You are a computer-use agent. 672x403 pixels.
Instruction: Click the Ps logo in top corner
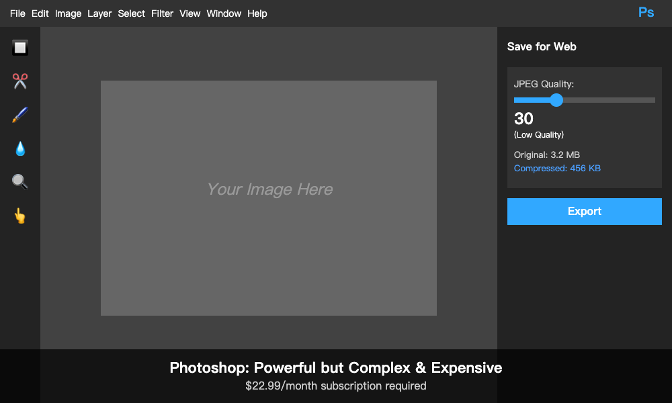pyautogui.click(x=646, y=13)
